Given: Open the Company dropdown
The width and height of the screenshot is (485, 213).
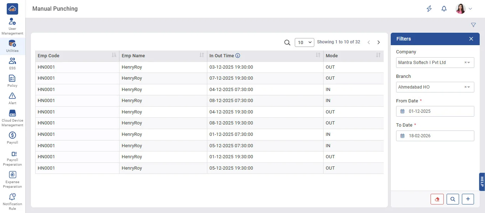Looking at the screenshot, I should tap(435, 63).
